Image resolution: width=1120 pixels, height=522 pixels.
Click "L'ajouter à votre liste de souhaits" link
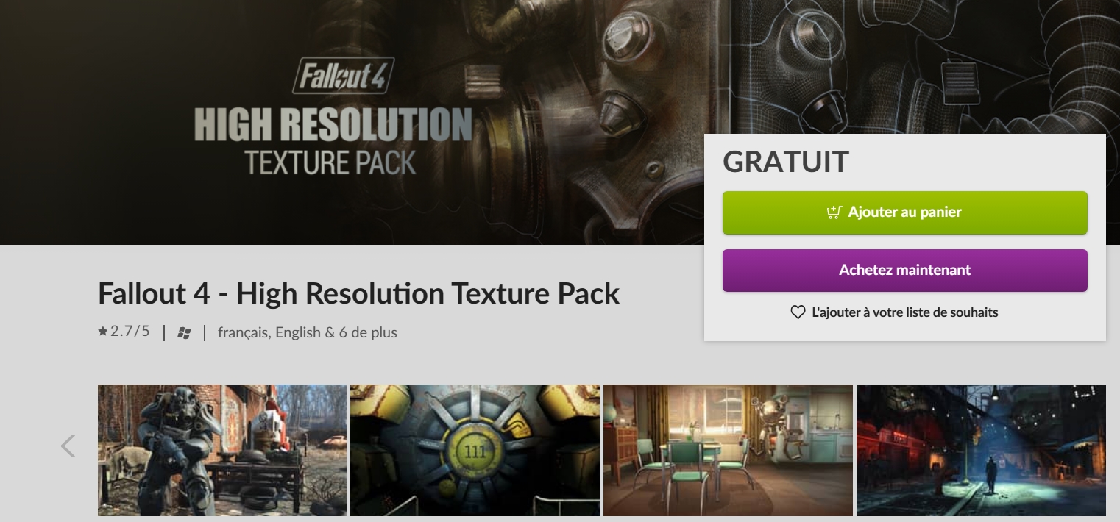[904, 312]
